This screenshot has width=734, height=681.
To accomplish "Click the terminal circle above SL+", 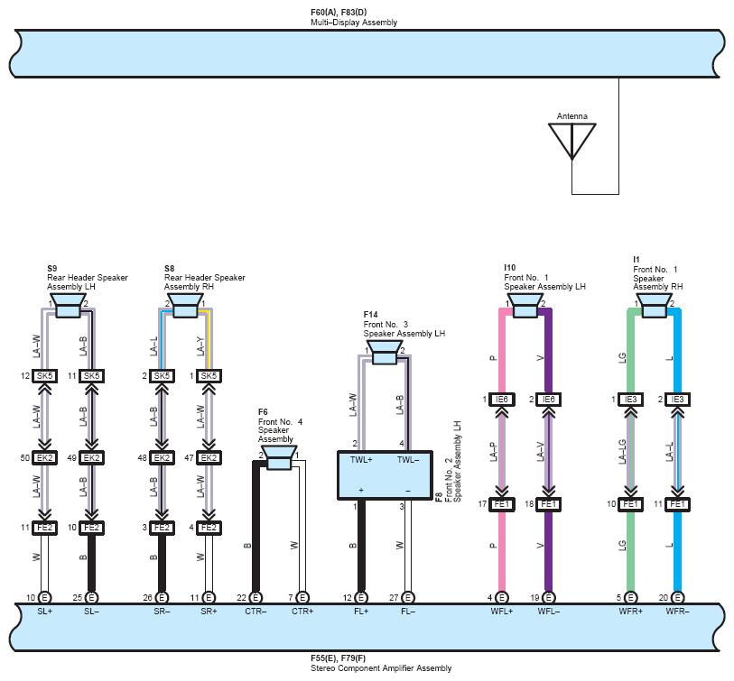I will tap(44, 597).
